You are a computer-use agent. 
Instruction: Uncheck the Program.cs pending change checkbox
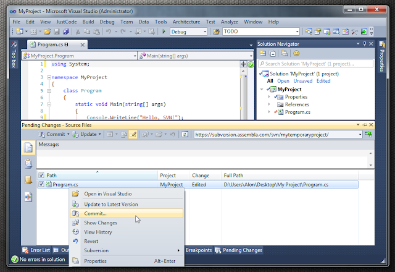click(x=41, y=184)
